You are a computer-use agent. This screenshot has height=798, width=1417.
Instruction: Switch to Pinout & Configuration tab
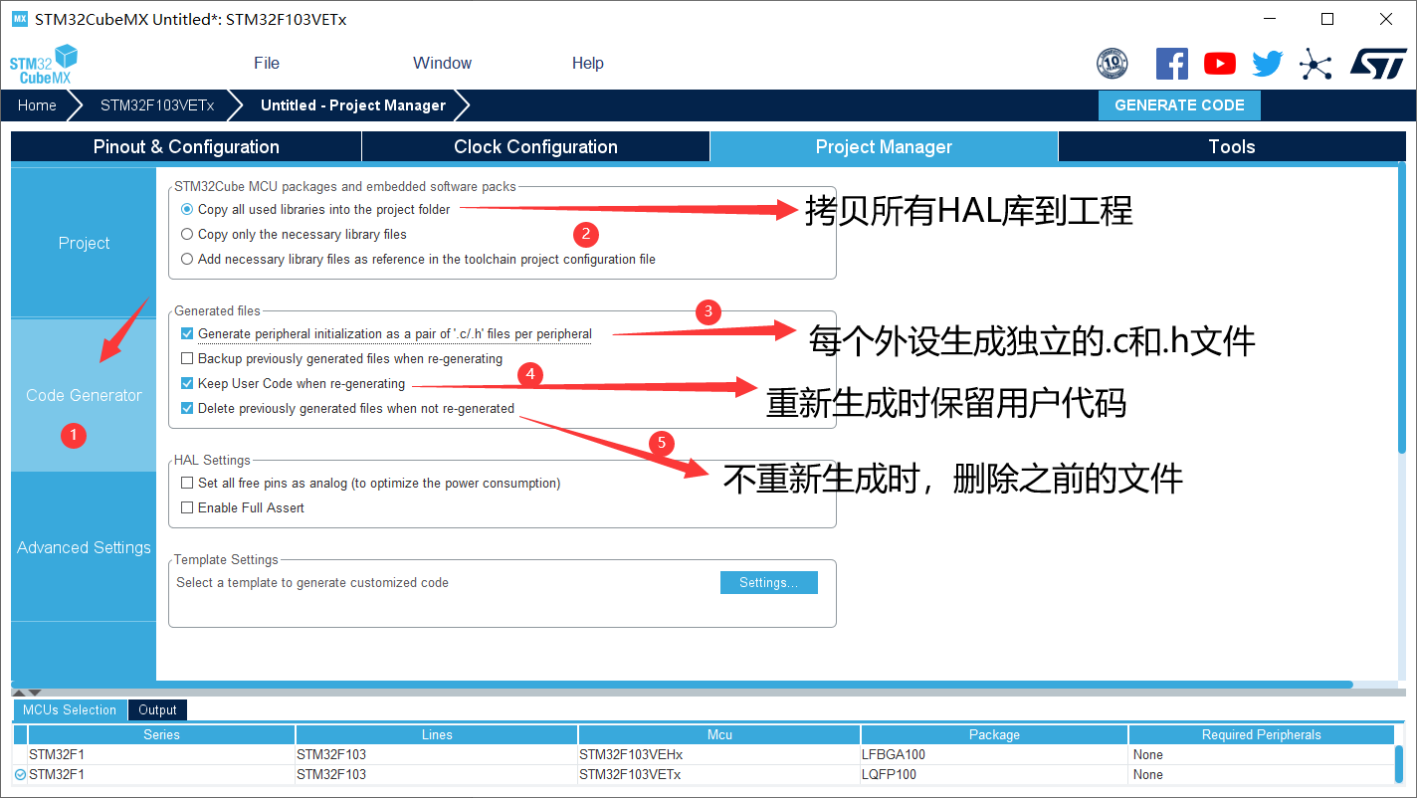(x=186, y=146)
